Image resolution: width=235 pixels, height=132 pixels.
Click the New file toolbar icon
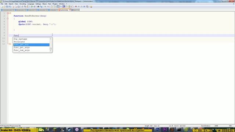pyautogui.click(x=2, y=7)
